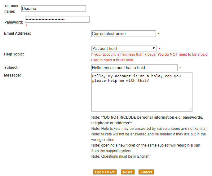This screenshot has width=212, height=176.
Task: Click the Subject text field
Action: click(x=135, y=68)
